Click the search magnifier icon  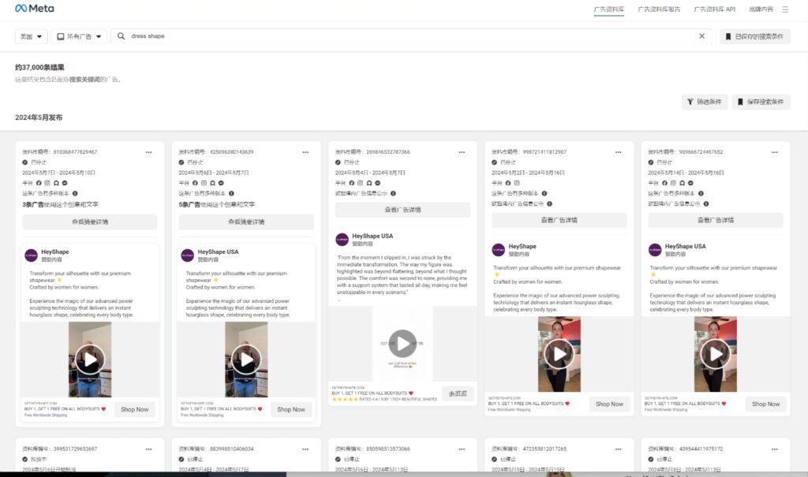(121, 36)
